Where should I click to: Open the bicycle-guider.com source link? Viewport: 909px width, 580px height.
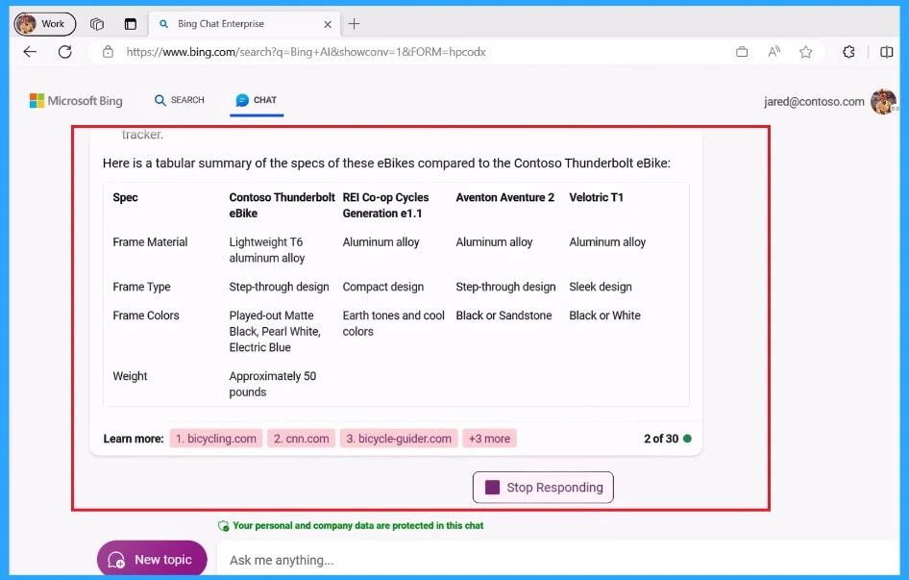pyautogui.click(x=399, y=439)
